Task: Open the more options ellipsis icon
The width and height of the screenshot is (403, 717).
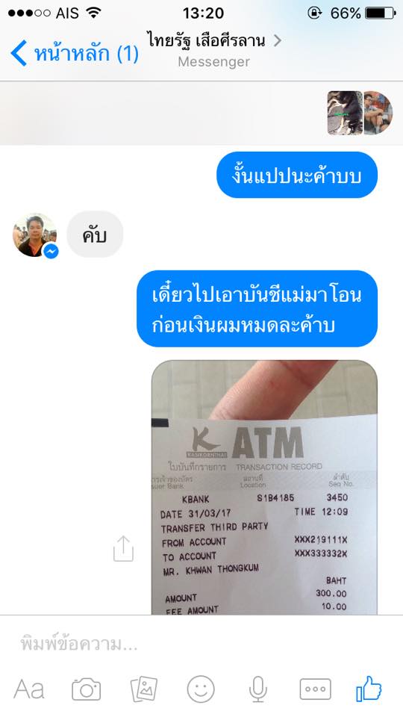Action: pyautogui.click(x=315, y=689)
